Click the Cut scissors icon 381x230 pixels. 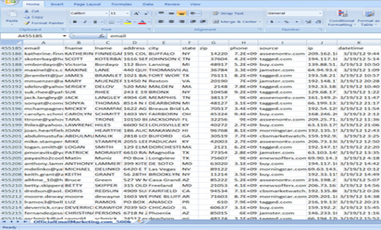27,11
